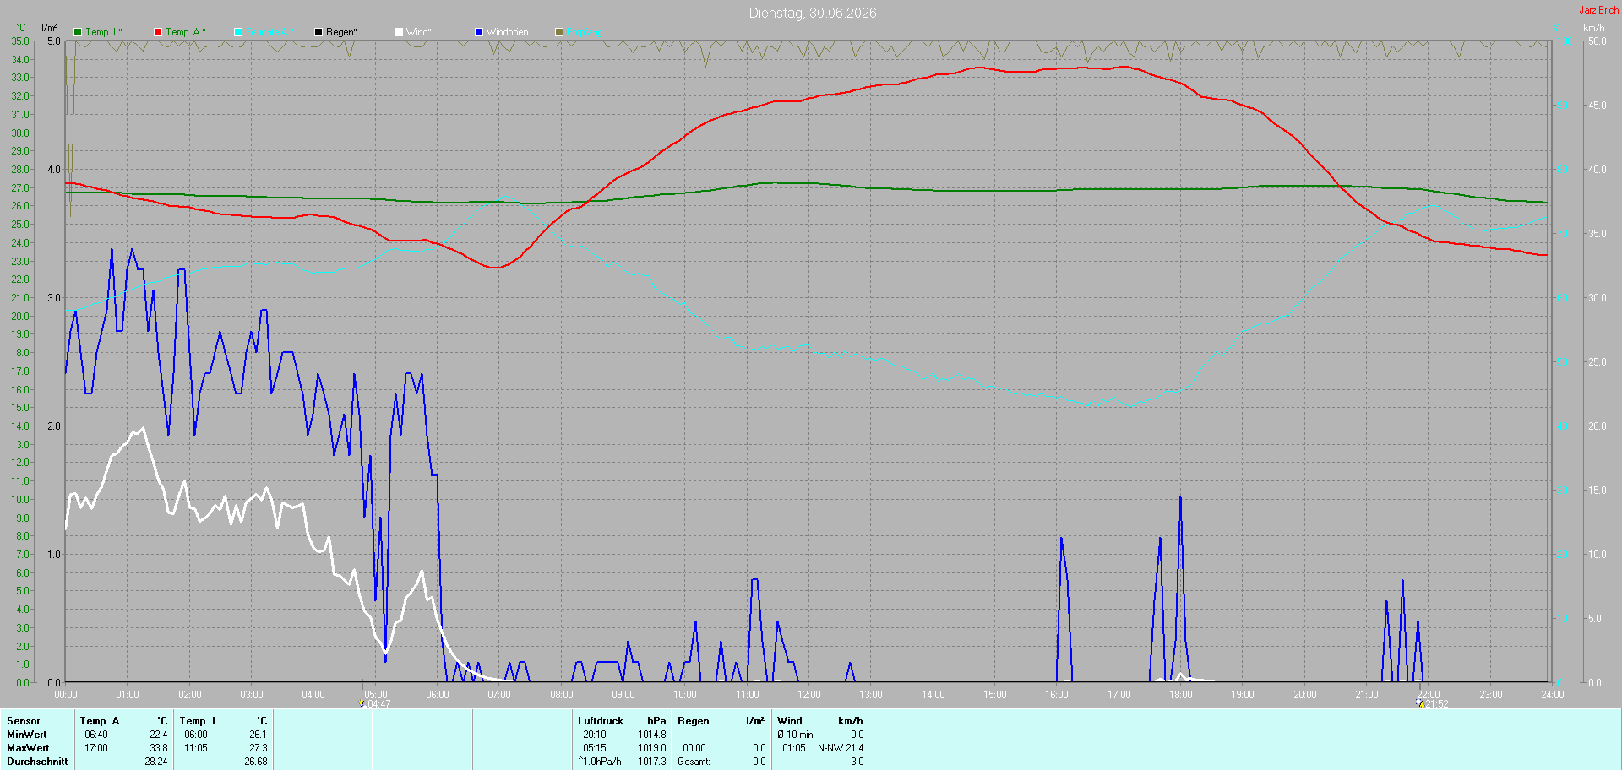The image size is (1622, 770).
Task: Click the '18:00' time axis label
Action: pos(1181,695)
